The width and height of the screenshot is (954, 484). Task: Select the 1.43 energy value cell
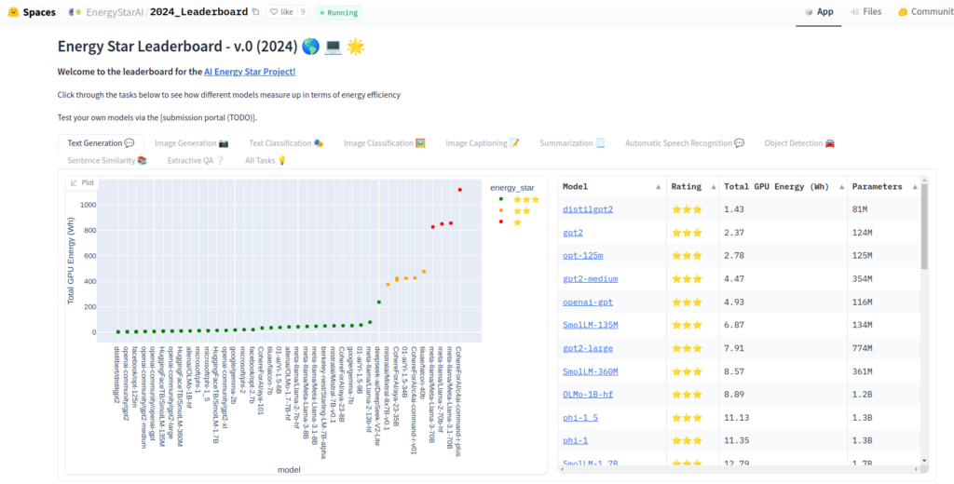[783, 209]
